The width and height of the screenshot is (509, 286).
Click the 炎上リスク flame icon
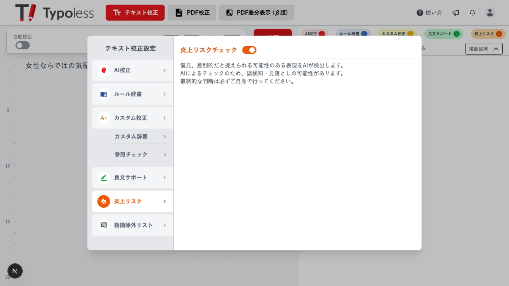coord(104,201)
